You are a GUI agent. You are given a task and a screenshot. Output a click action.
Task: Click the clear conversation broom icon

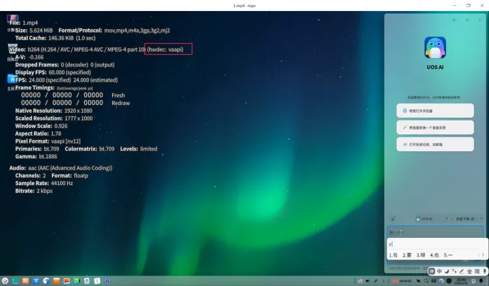[x=393, y=219]
